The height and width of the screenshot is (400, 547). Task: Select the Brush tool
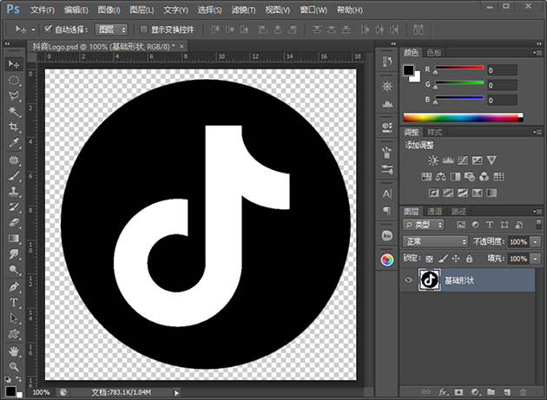pos(14,176)
